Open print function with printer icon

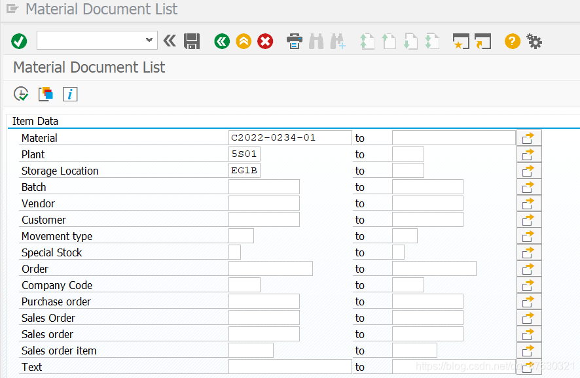[x=294, y=41]
